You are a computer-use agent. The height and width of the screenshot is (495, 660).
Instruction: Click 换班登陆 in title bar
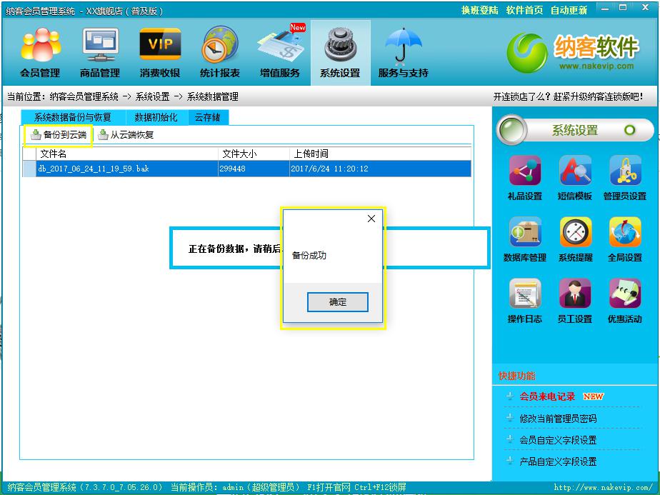point(479,10)
